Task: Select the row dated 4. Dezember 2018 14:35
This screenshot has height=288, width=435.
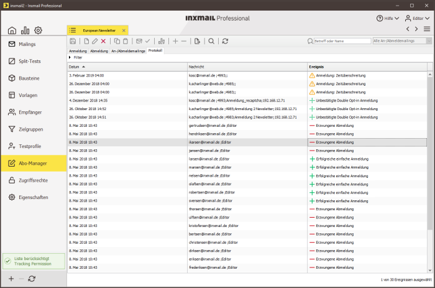Action: pos(247,100)
